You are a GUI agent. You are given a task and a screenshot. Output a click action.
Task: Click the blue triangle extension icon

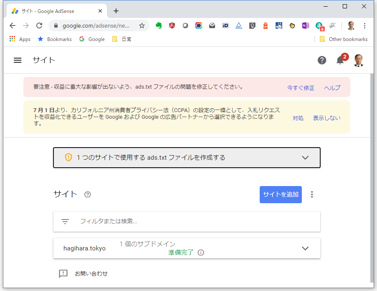tap(239, 26)
